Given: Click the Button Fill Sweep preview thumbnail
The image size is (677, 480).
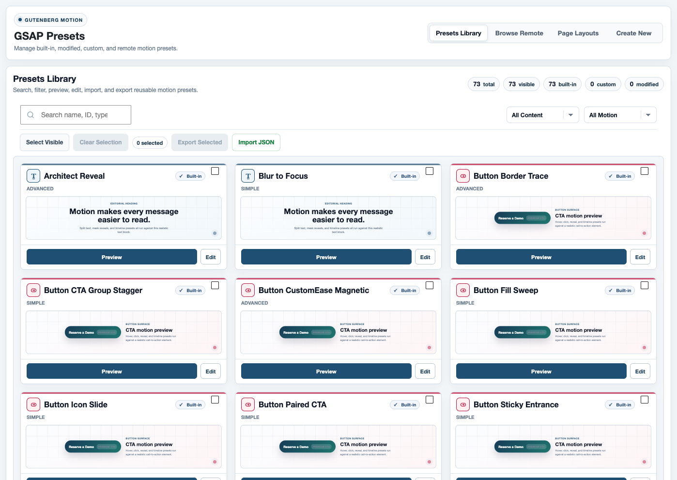Looking at the screenshot, I should click(x=554, y=332).
